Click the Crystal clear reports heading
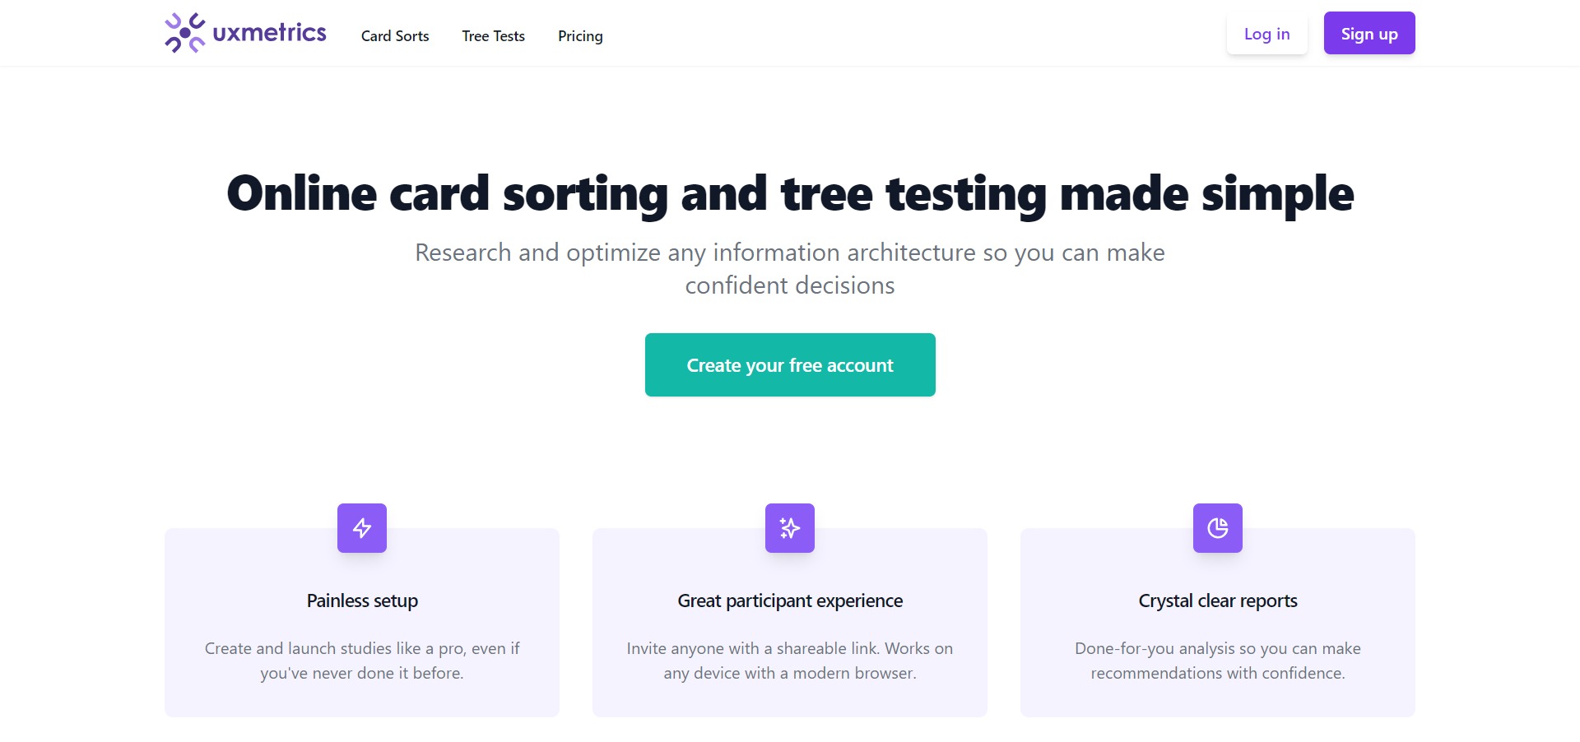Image resolution: width=1580 pixels, height=742 pixels. pos(1218,601)
